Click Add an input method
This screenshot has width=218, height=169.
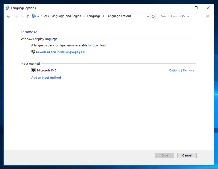46,78
